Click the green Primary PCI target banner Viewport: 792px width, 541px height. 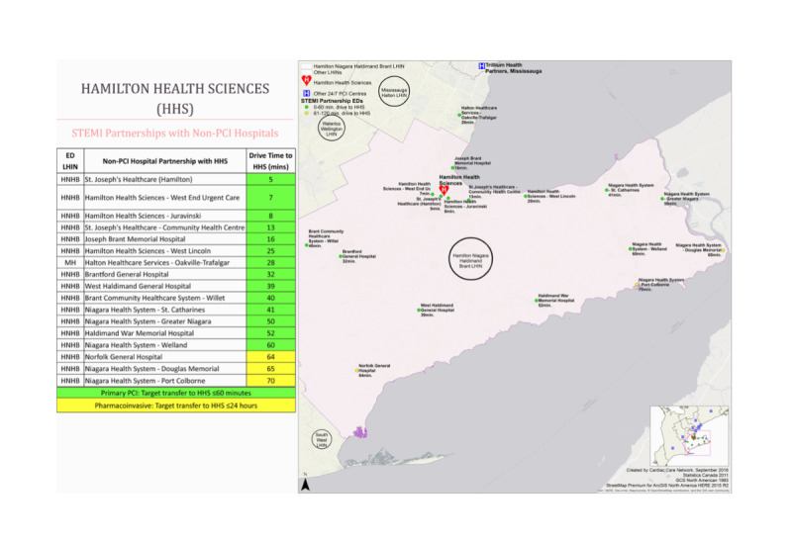[174, 392]
